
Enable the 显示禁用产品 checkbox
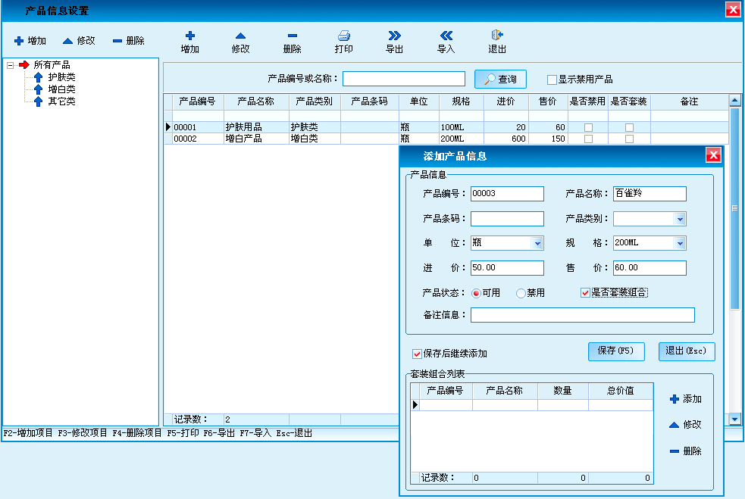[x=552, y=80]
